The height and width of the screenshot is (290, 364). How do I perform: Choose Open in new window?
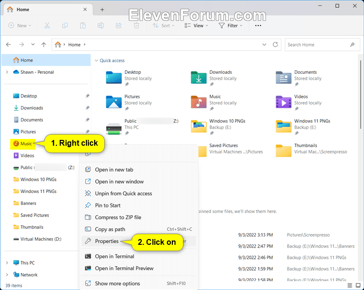pyautogui.click(x=139, y=182)
